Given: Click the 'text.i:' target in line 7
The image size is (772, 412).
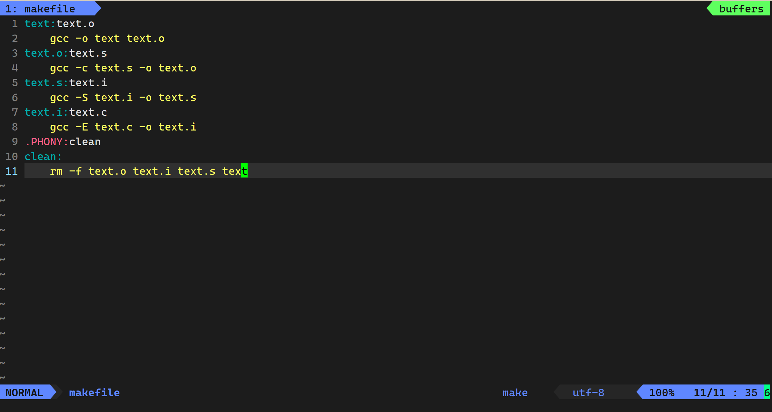Looking at the screenshot, I should click(46, 112).
